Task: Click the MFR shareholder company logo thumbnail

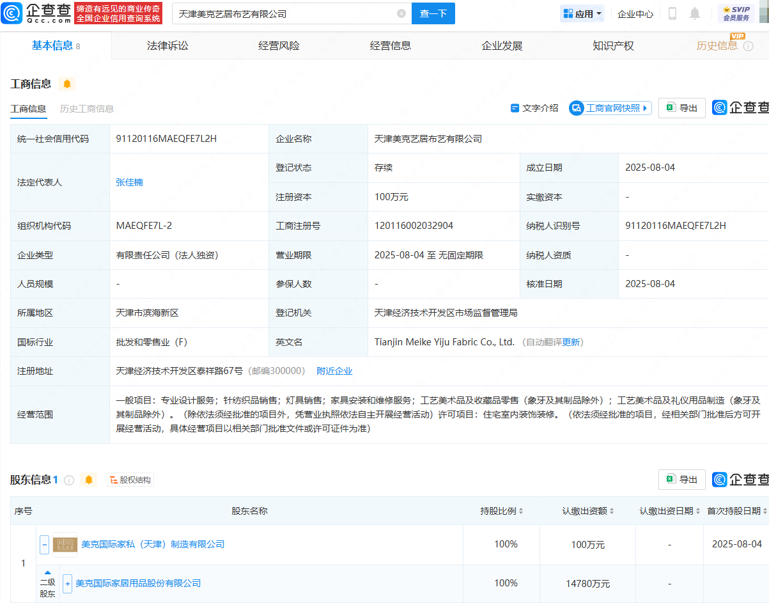Action: coord(65,544)
